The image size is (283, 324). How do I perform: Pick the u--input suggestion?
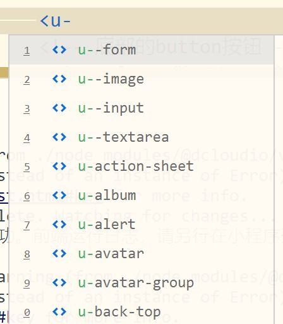[x=141, y=108]
